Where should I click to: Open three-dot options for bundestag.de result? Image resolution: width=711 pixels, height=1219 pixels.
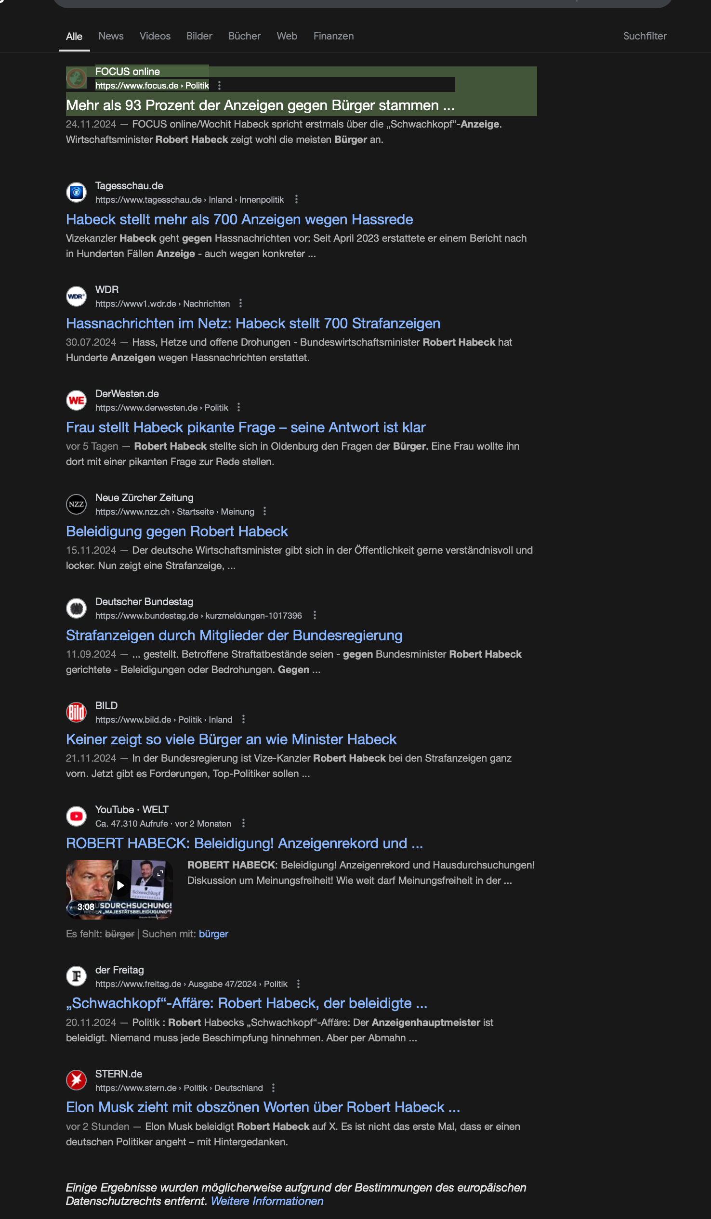(x=315, y=615)
